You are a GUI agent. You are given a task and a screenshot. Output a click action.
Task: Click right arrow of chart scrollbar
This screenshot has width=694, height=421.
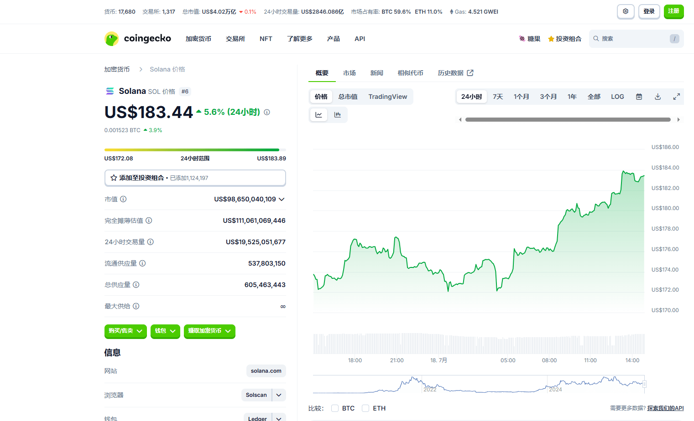click(678, 120)
